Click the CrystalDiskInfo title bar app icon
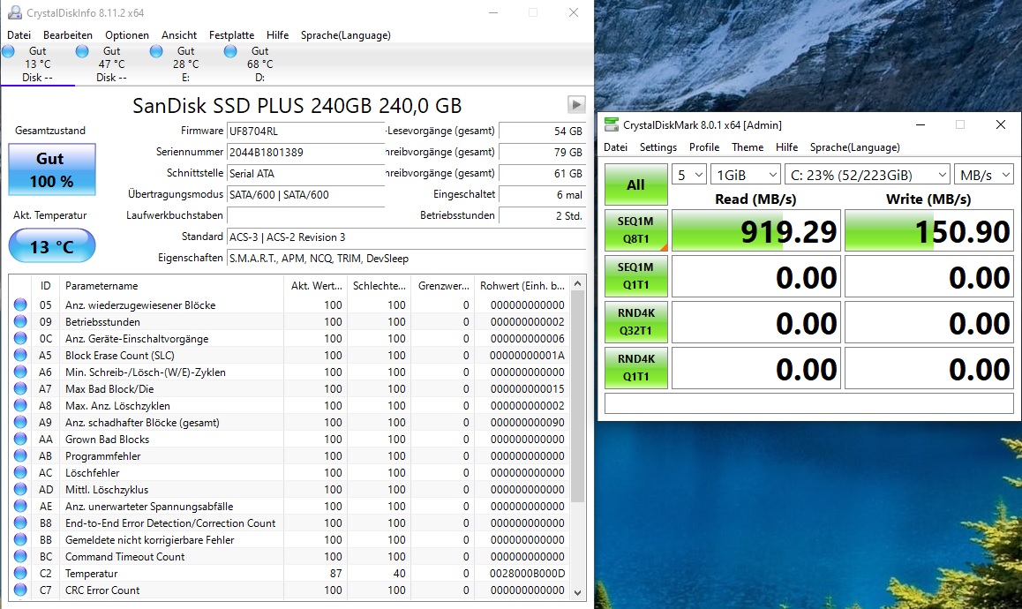 pos(14,12)
